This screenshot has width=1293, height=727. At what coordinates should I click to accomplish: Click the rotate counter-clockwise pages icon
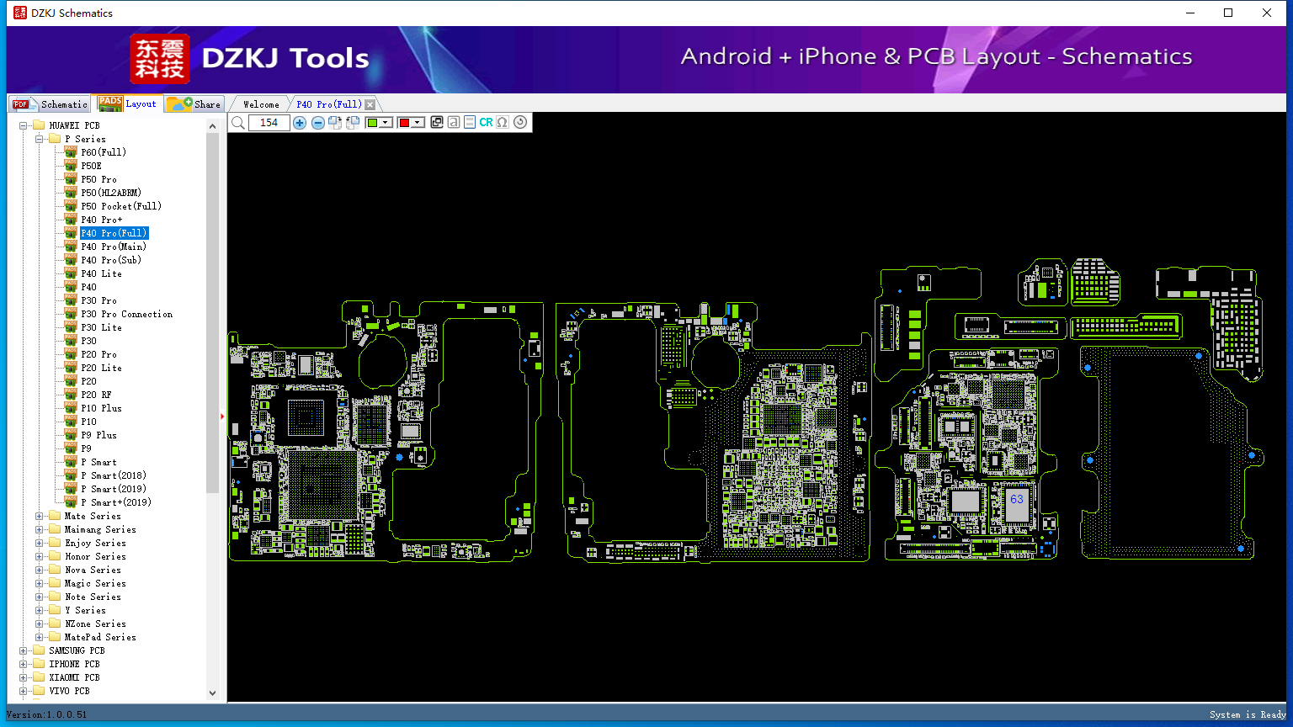click(353, 123)
